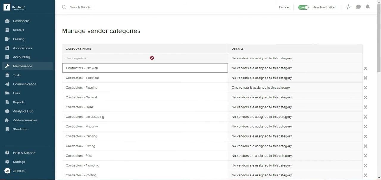Viewport: 381px width, 180px height.
Task: Click the Leasing icon in sidebar
Action: pos(7,39)
